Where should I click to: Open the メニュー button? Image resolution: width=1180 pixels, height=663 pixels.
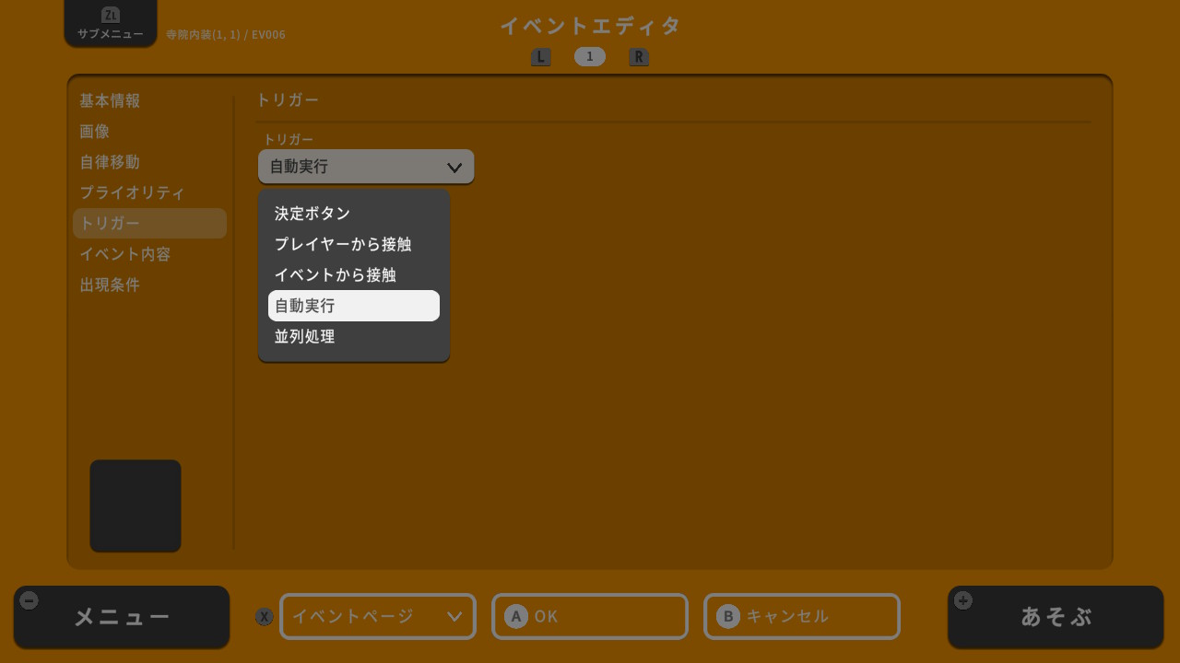coord(122,617)
